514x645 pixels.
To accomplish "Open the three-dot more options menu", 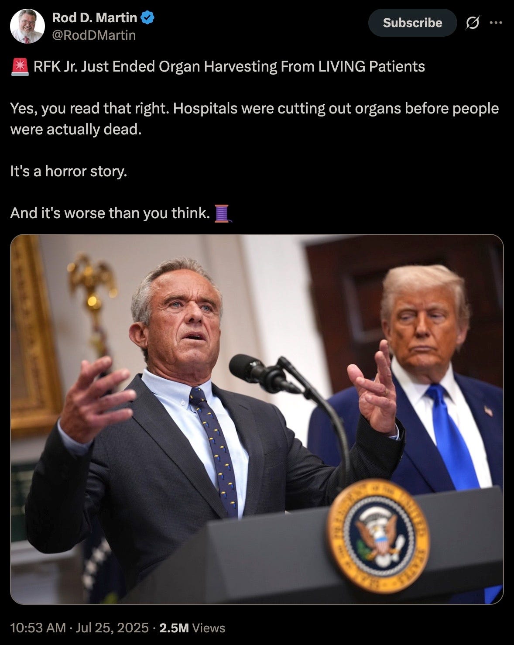I will (x=496, y=23).
